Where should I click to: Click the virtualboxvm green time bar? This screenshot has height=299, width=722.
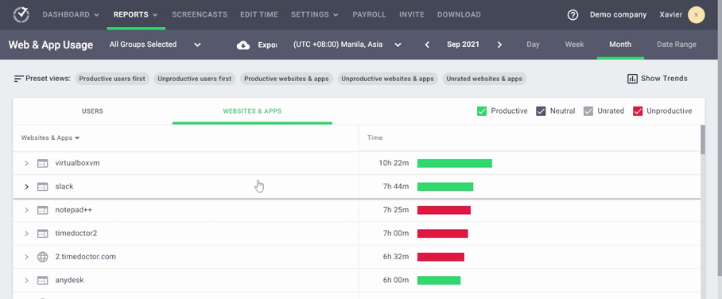455,163
